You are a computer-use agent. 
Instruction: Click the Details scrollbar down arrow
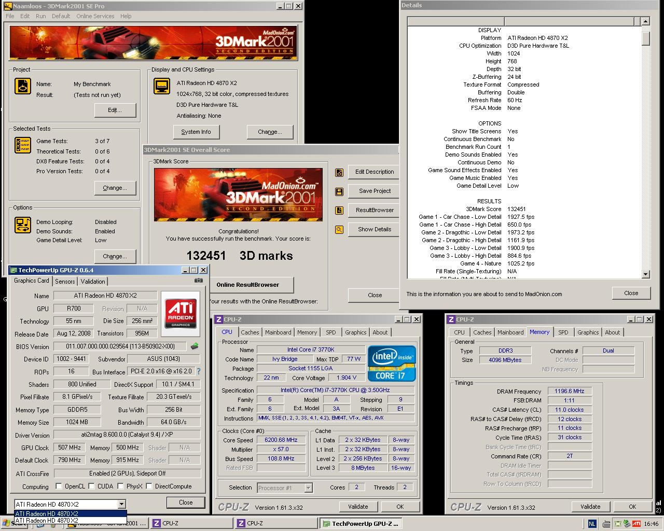(646, 274)
